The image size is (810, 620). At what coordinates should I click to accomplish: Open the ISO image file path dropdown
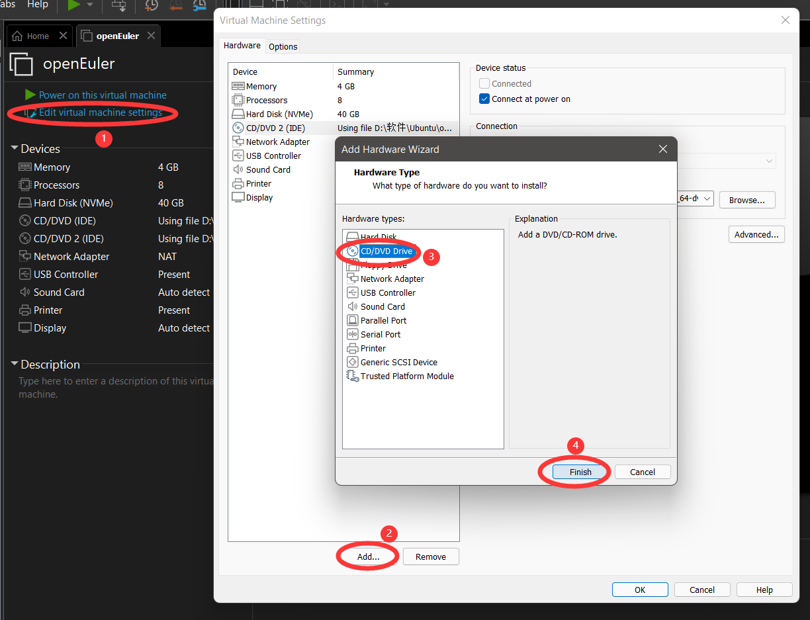(x=707, y=199)
